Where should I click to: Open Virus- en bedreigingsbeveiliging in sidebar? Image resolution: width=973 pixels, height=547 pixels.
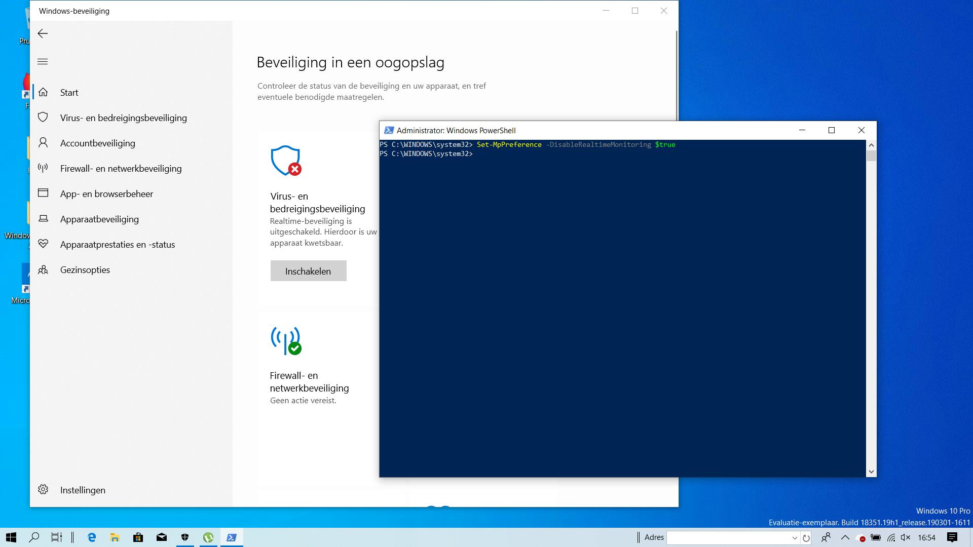click(x=123, y=118)
